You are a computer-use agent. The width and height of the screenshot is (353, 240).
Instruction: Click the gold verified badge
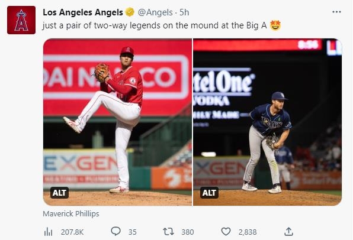(x=130, y=12)
